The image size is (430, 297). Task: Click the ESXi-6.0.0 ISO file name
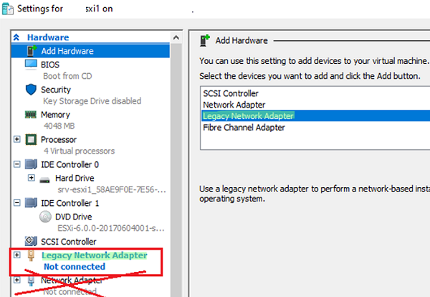(x=111, y=228)
